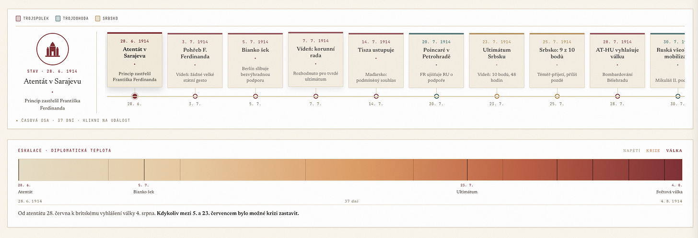Click the dark red end of escalation bar
The height and width of the screenshot is (238, 698).
(x=674, y=170)
